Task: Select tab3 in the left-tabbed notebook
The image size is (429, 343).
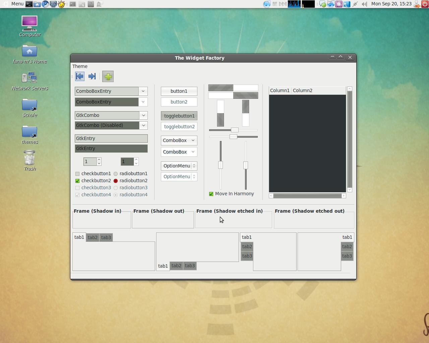Action: tap(247, 256)
